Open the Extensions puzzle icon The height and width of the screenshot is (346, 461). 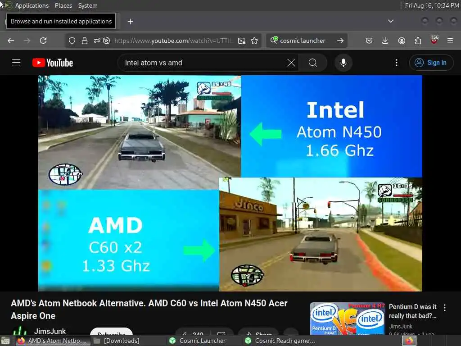click(x=418, y=41)
